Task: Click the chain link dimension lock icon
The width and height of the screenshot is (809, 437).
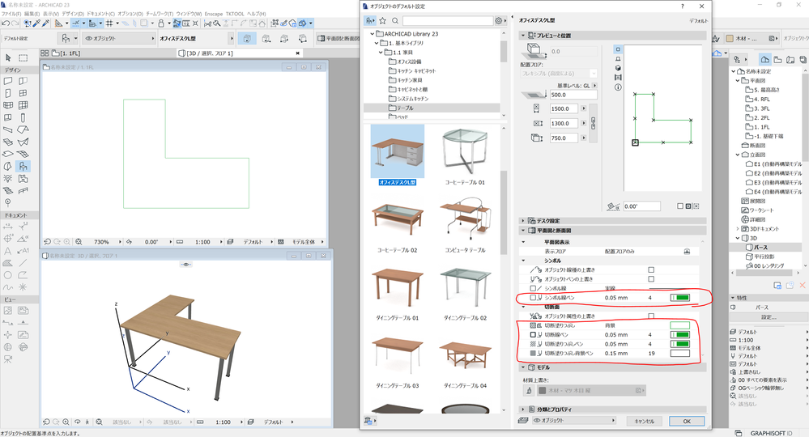Action: point(593,123)
